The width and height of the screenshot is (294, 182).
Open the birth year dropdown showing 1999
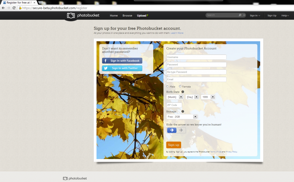click(x=208, y=97)
